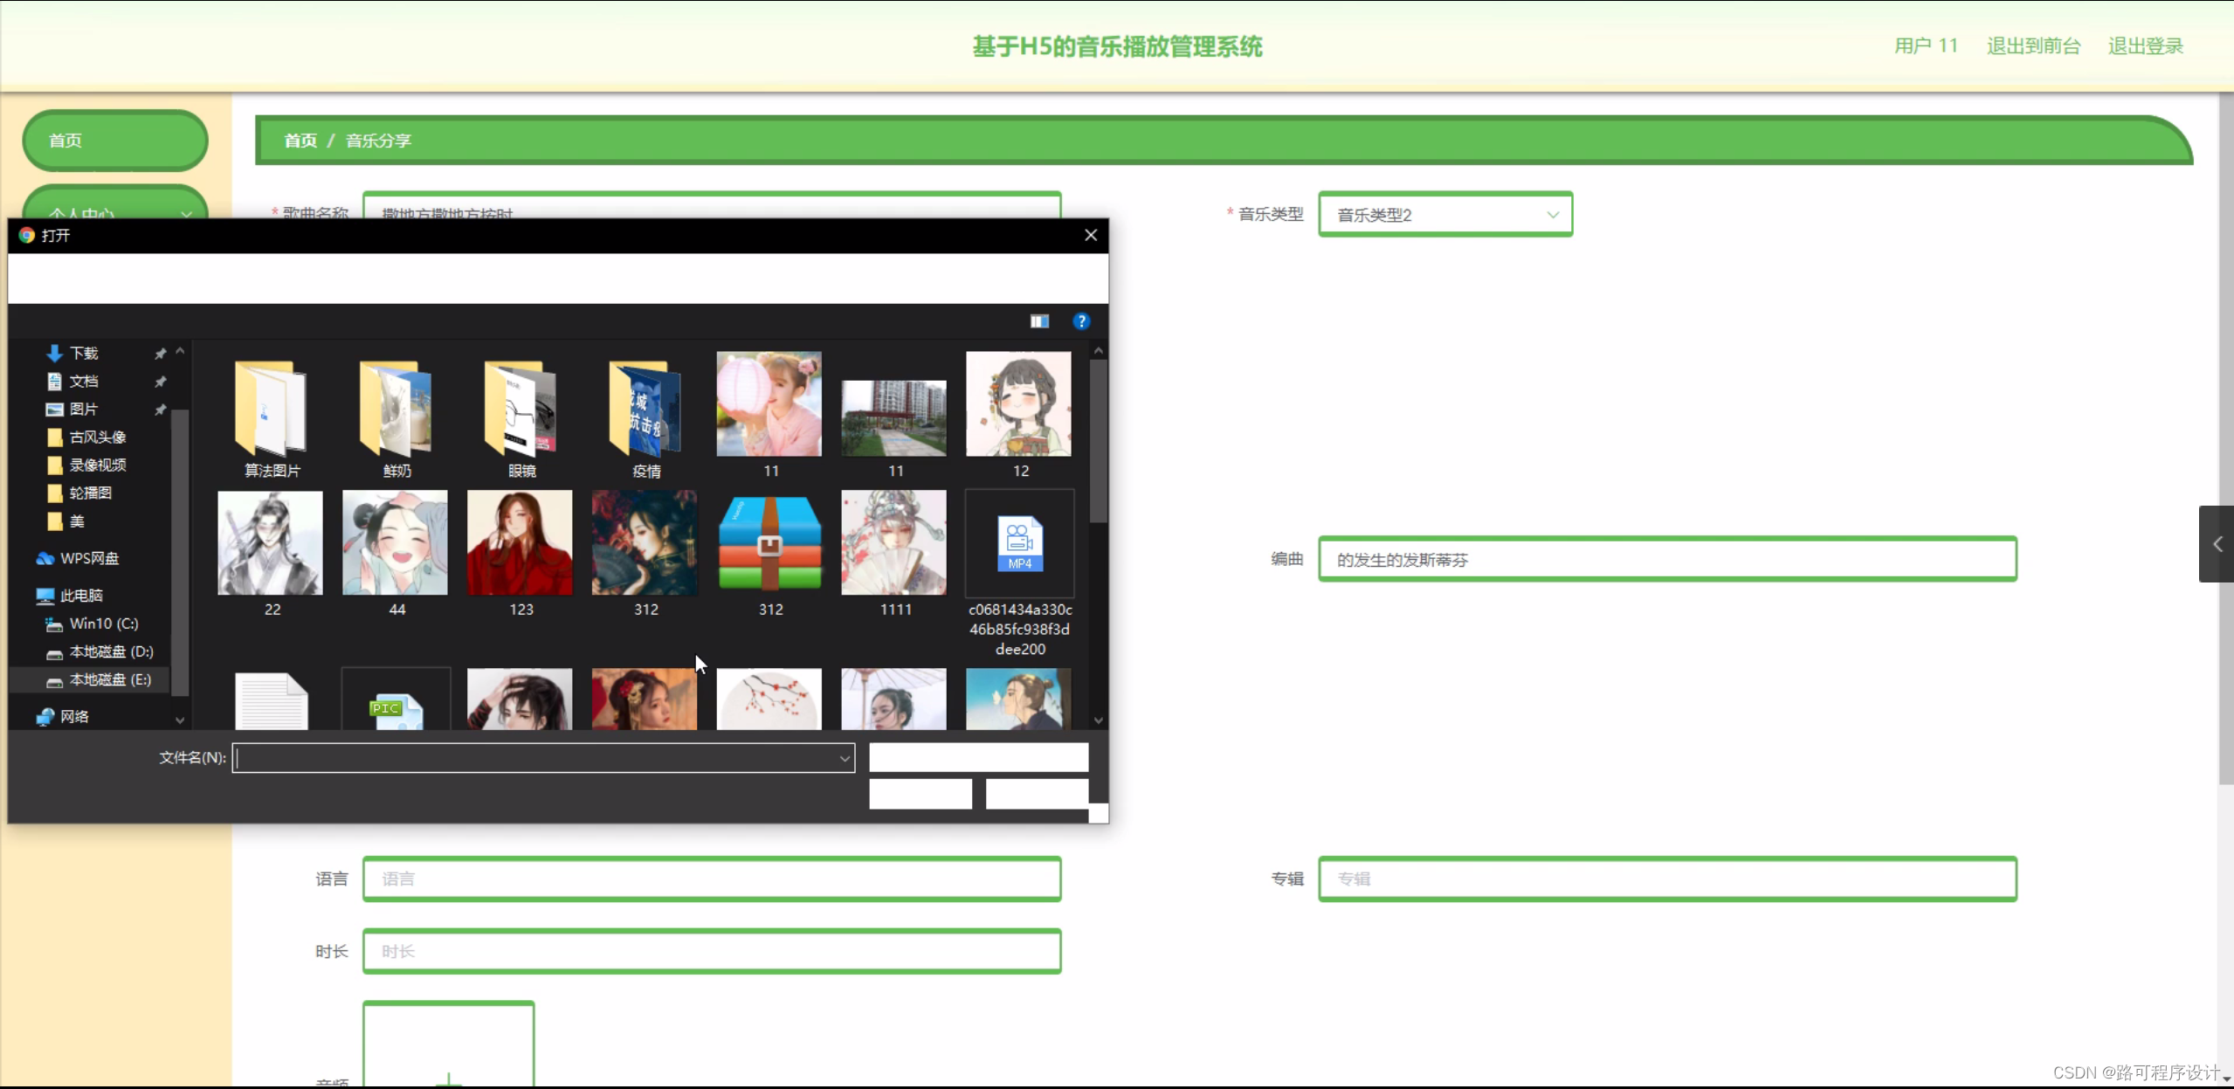Viewport: 2234px width, 1089px height.
Task: Open the WPS网盘 cloud drive in sidebar
Action: click(87, 558)
